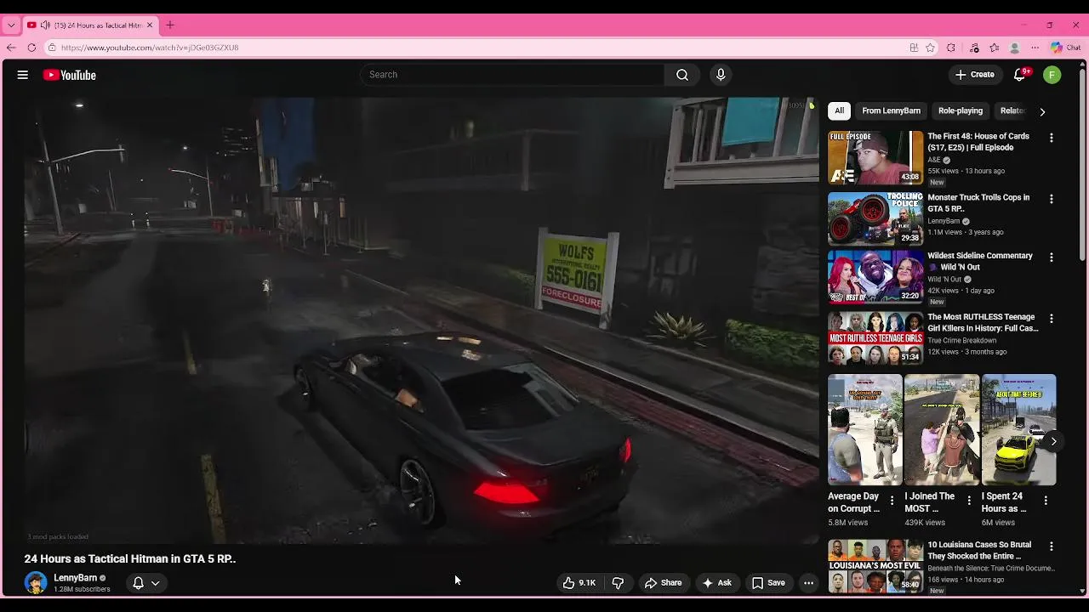Open browser settings and more ellipsis
This screenshot has height=612, width=1089.
[1035, 48]
